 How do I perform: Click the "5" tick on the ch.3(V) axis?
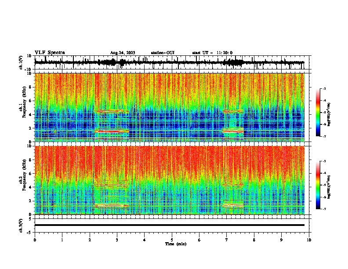coord(30,219)
